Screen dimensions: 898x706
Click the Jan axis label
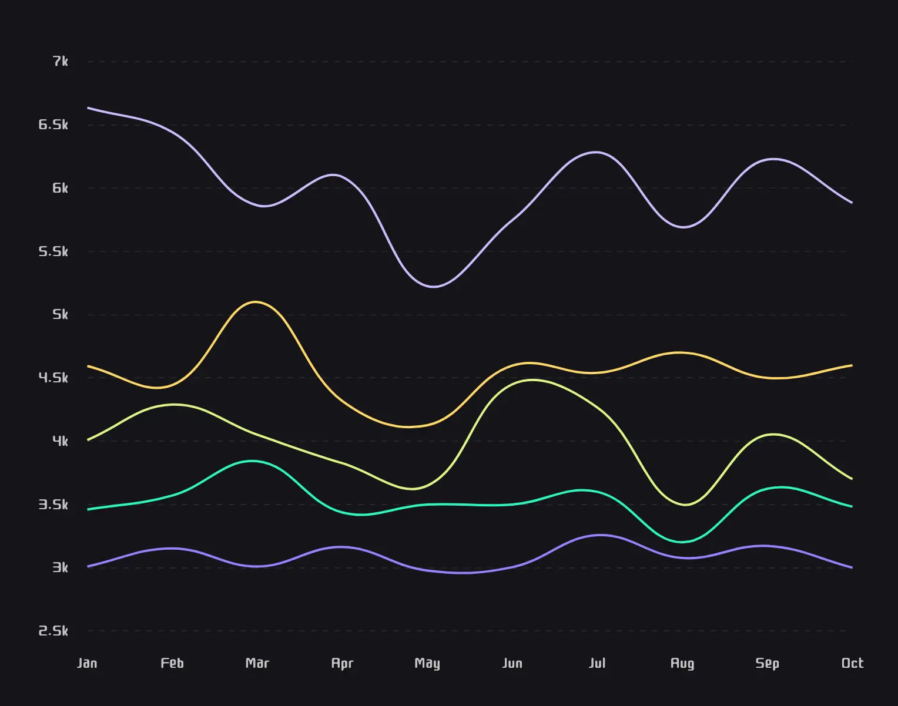[88, 663]
